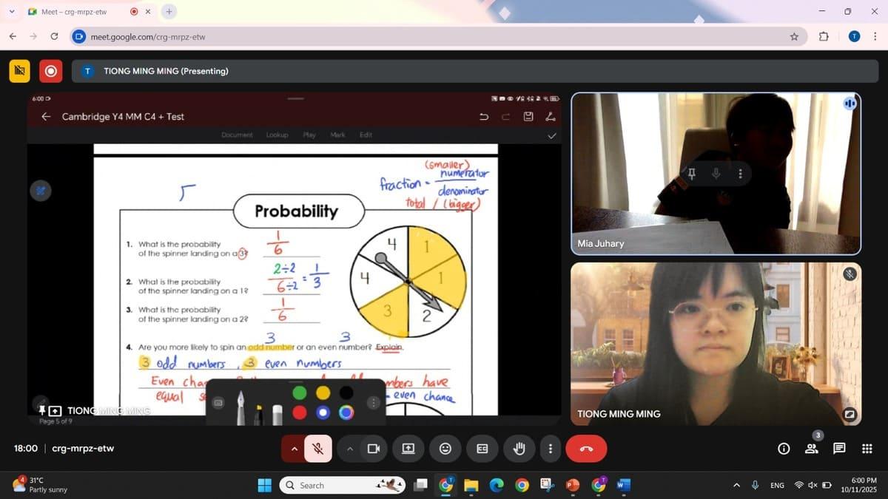Open meeting details info icon
This screenshot has height=499, width=888.
pos(784,448)
